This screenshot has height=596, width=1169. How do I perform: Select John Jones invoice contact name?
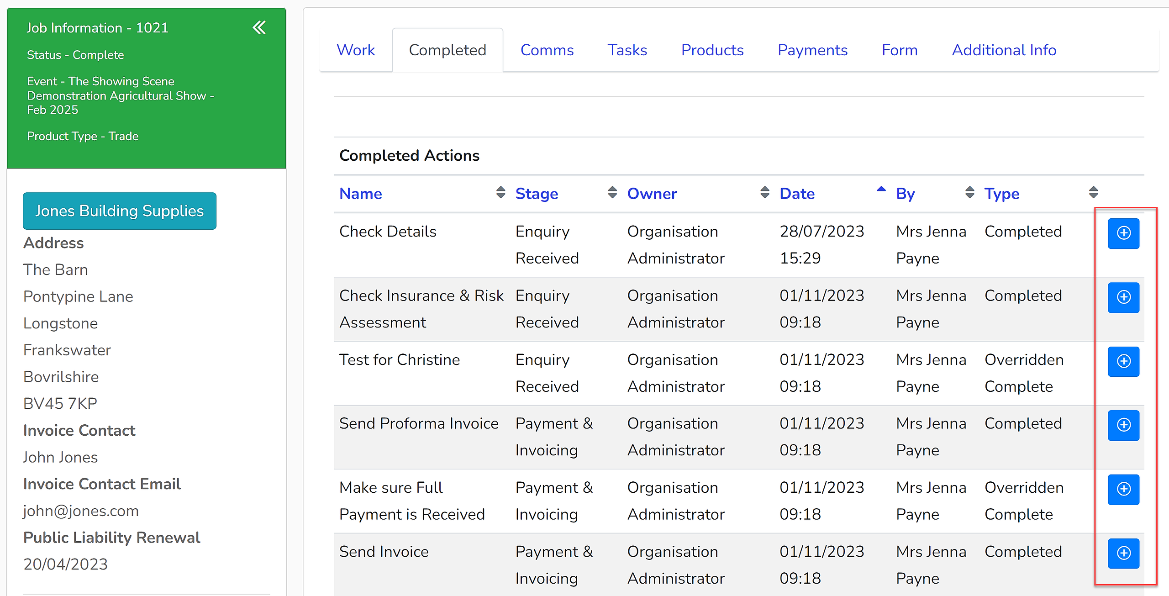[60, 457]
